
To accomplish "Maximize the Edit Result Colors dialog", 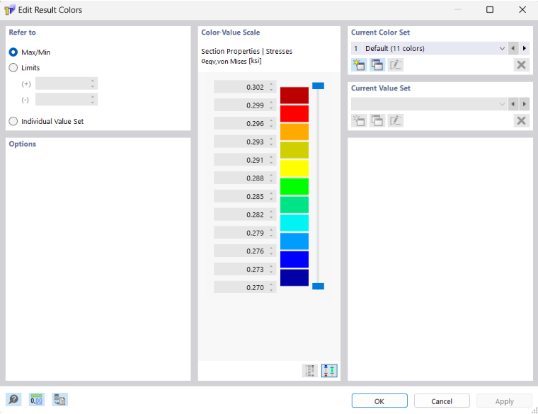I will point(490,10).
